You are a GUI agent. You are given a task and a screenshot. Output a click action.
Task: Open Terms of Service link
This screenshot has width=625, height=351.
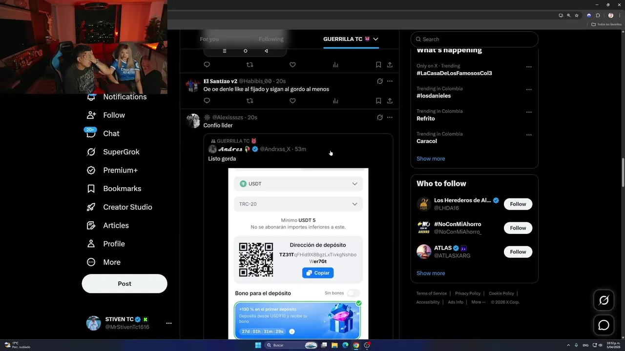point(431,293)
